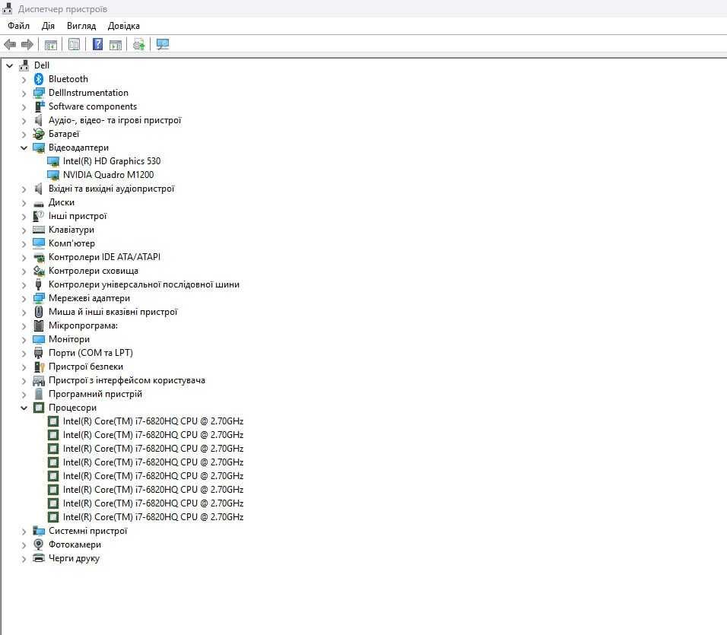The width and height of the screenshot is (727, 635).
Task: Click the update driver toolbar icon
Action: pos(138,45)
